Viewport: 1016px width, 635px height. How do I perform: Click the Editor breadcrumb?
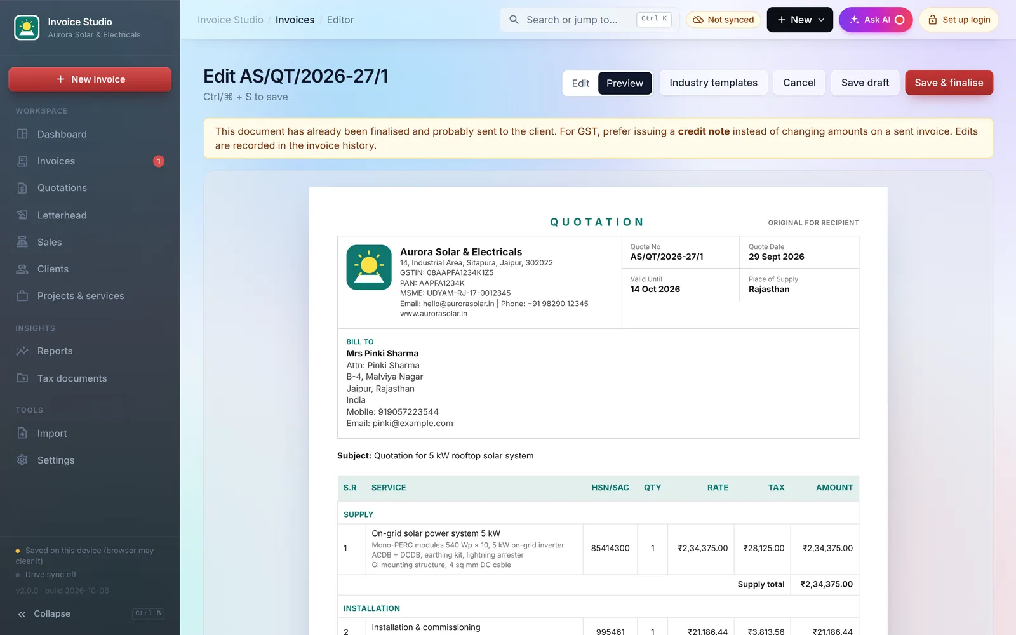tap(340, 20)
